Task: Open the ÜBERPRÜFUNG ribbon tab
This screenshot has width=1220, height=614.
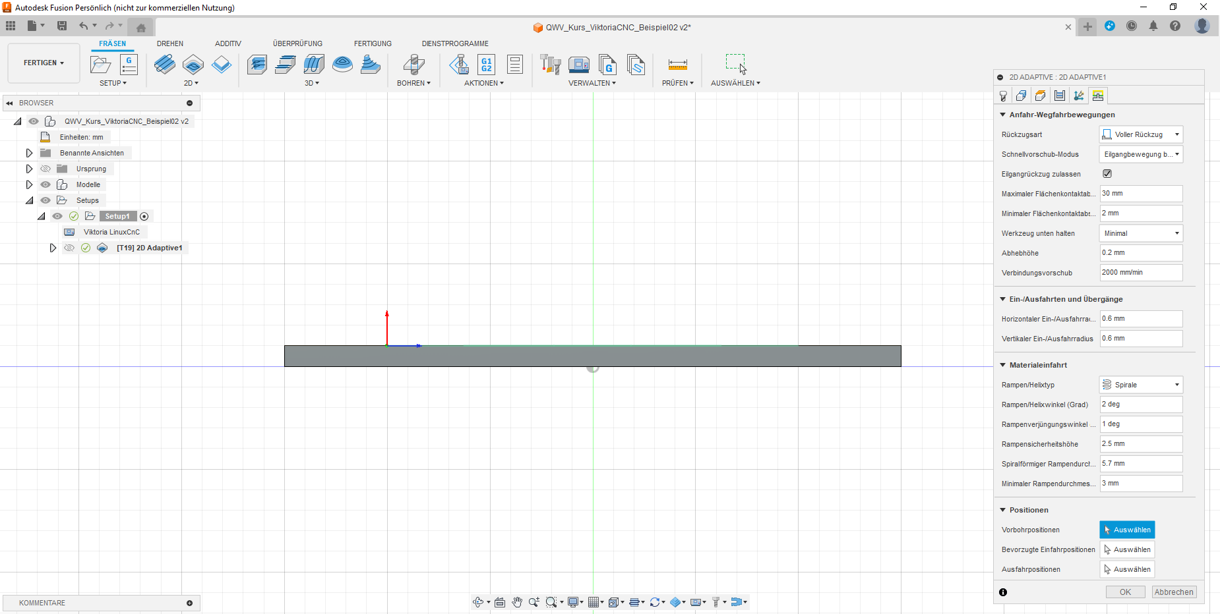Action: pyautogui.click(x=297, y=43)
